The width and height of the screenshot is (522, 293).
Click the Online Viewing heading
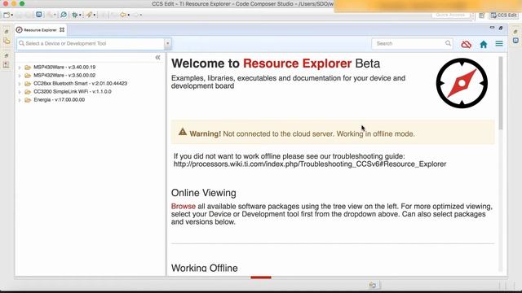[204, 193]
